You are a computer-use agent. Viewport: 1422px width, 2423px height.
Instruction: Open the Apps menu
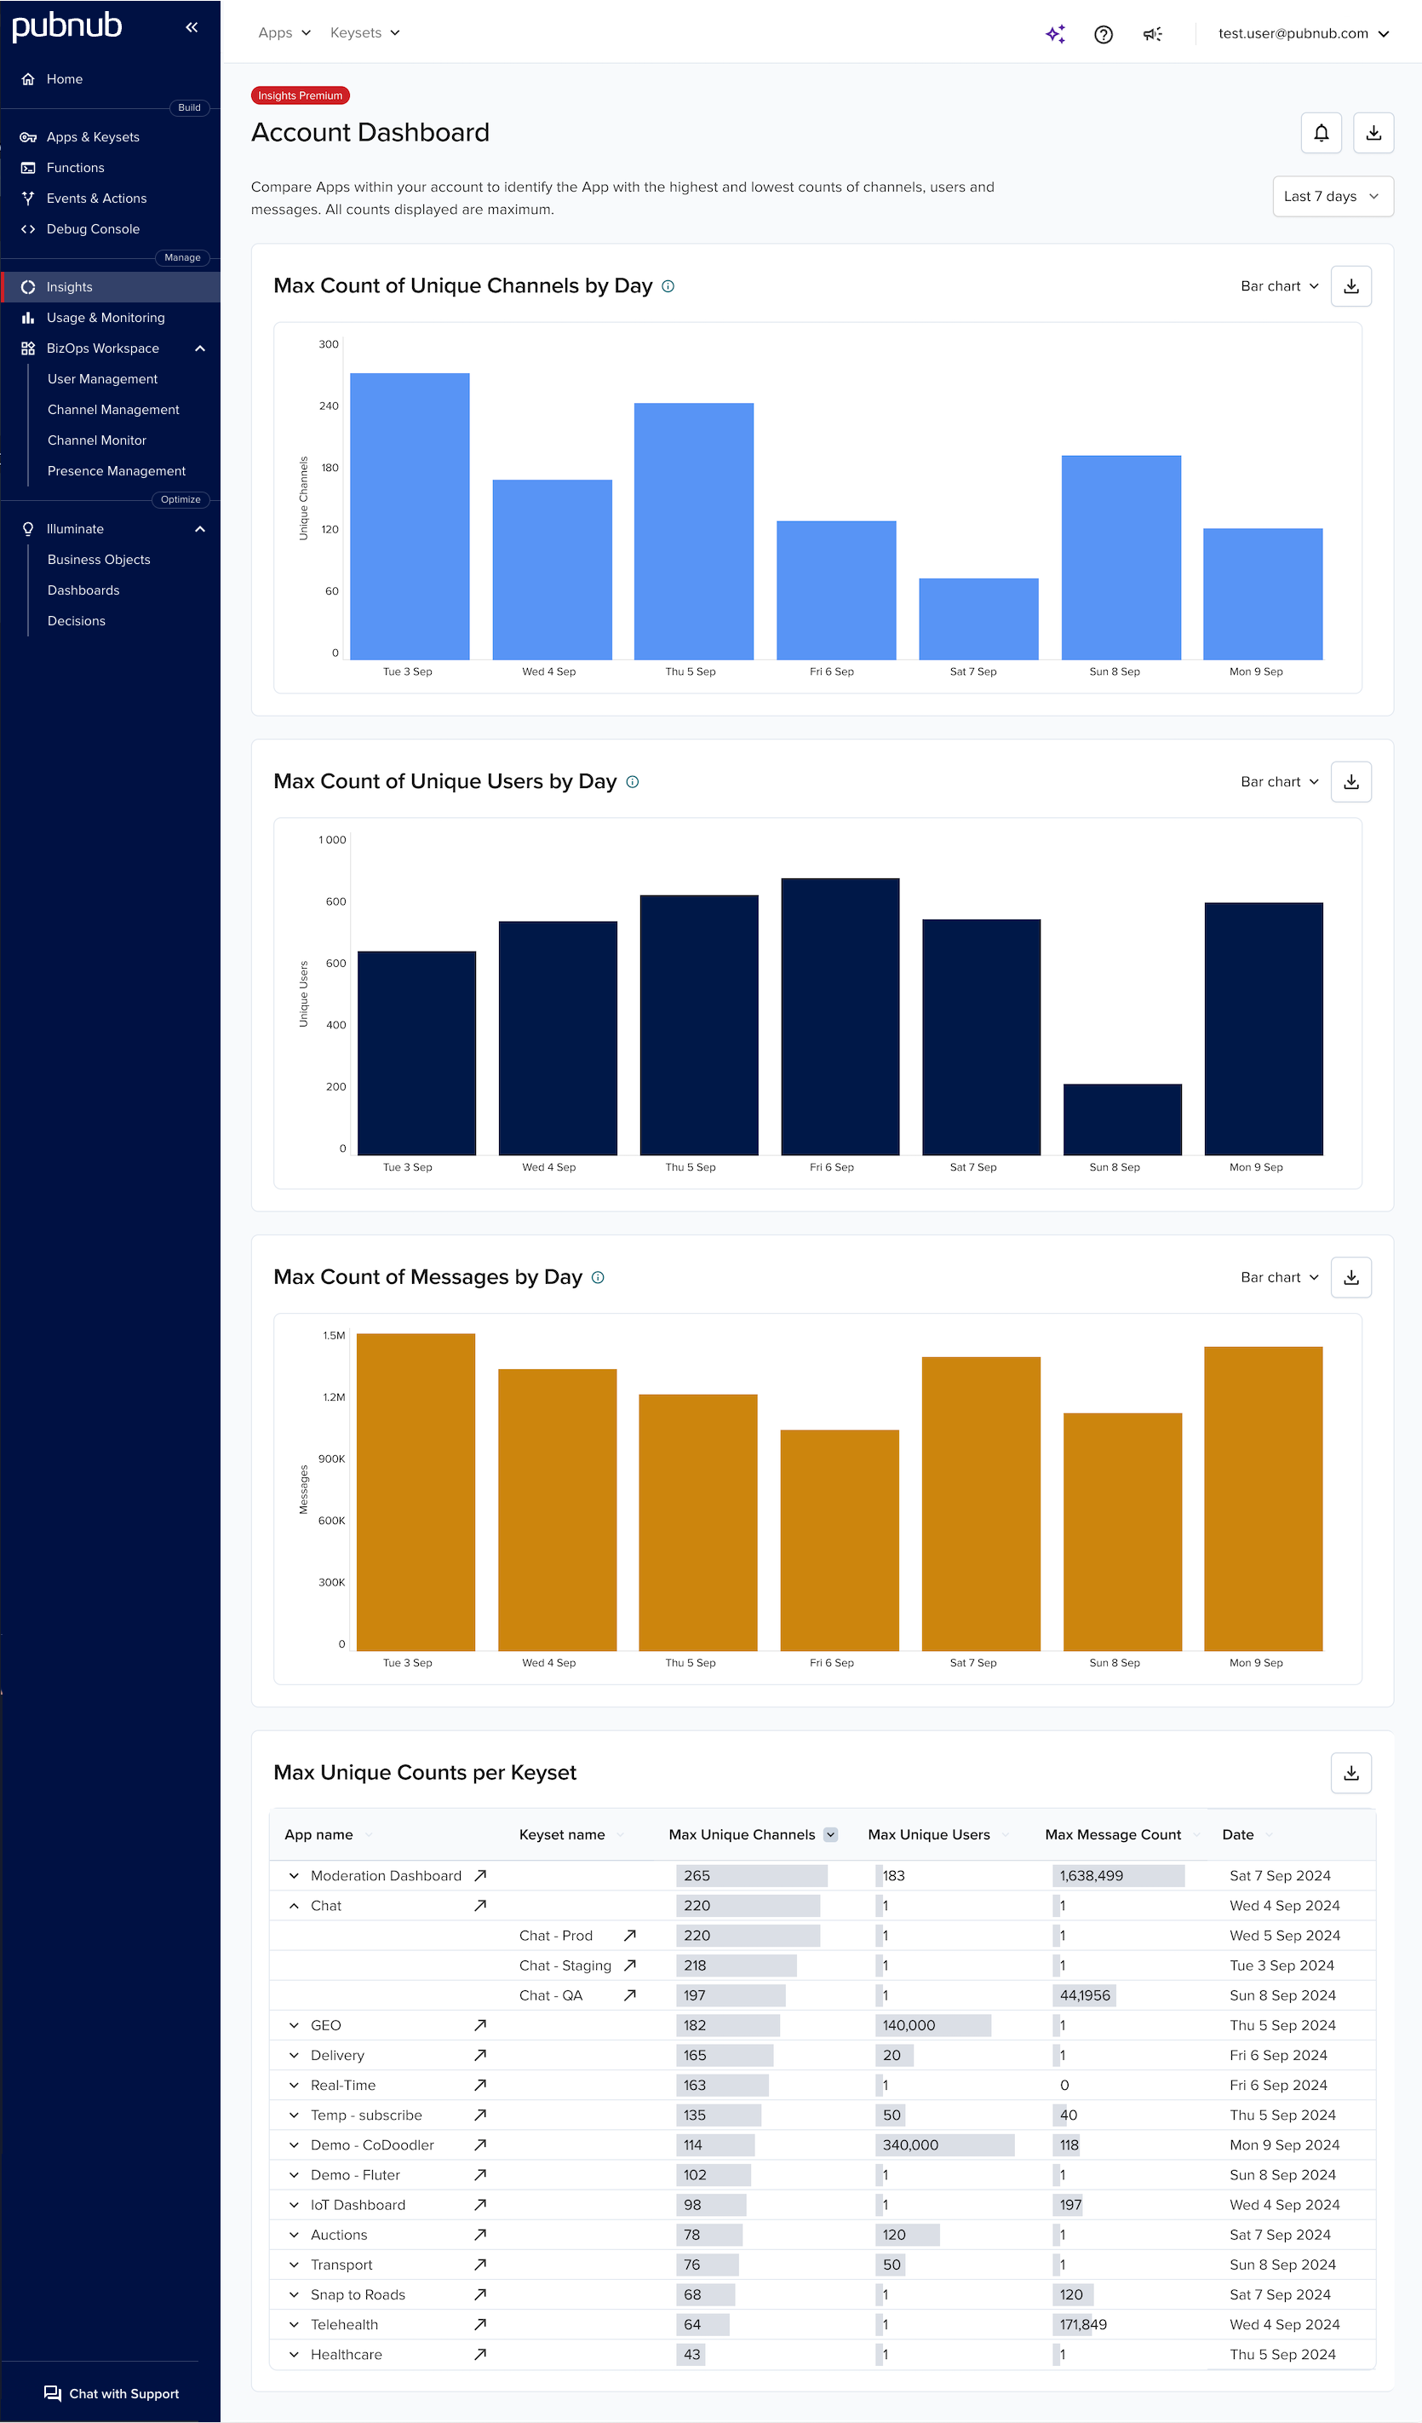(x=284, y=32)
